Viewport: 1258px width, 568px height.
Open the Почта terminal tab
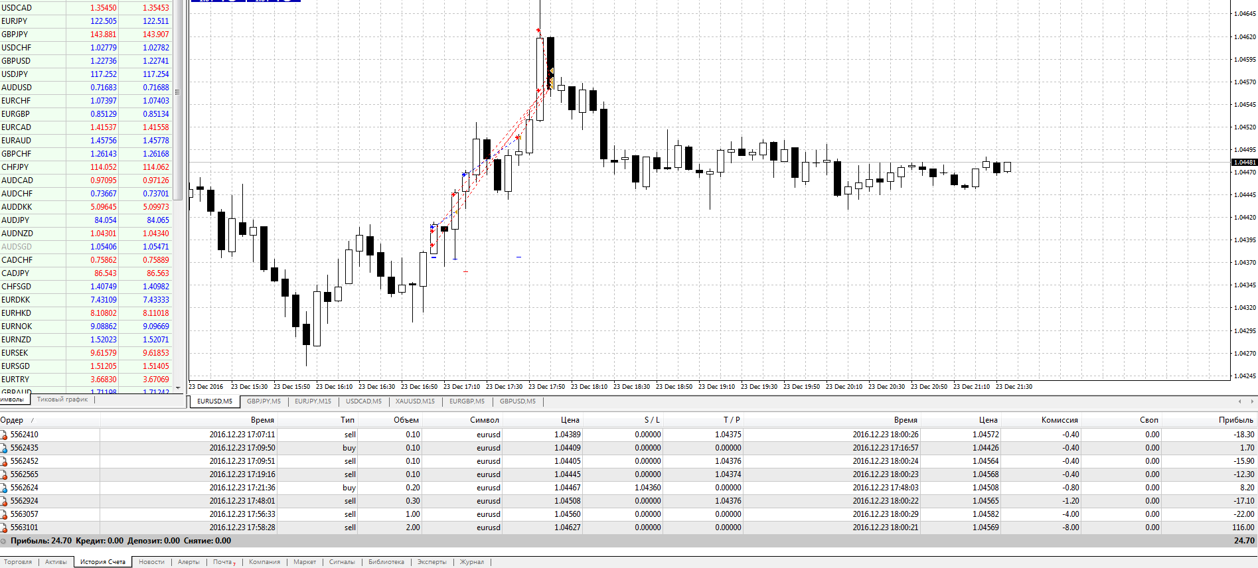[x=224, y=562]
